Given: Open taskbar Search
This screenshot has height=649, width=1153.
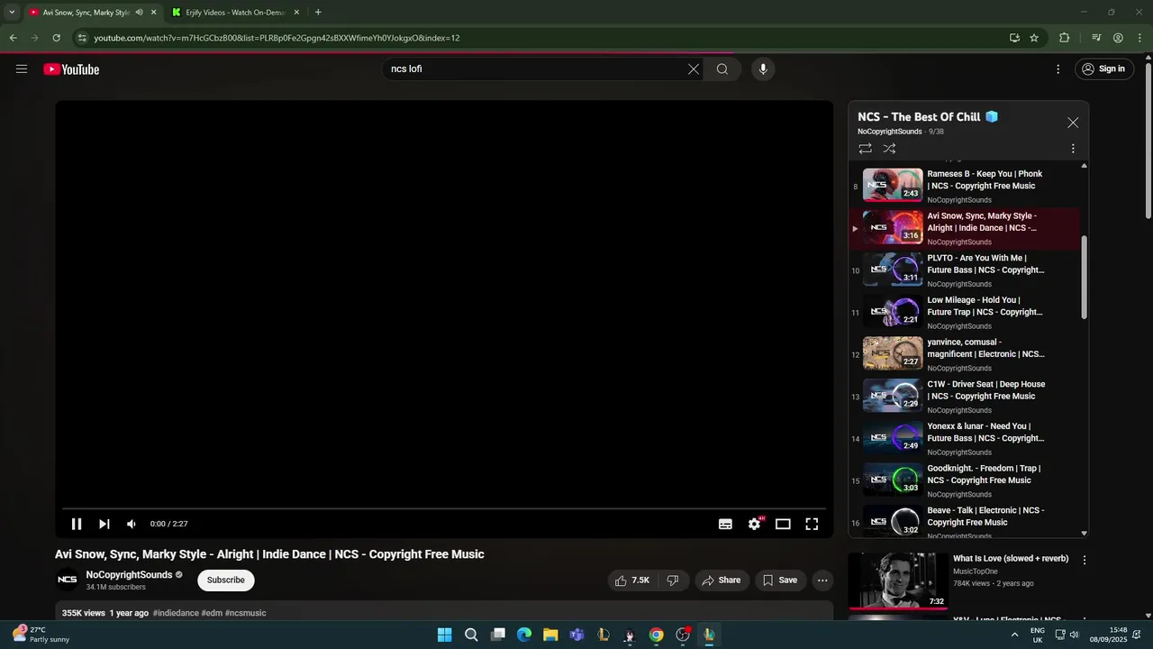Looking at the screenshot, I should [x=471, y=635].
